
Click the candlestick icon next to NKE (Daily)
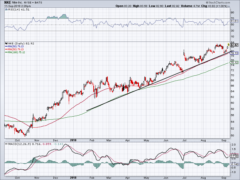[x=6, y=43]
